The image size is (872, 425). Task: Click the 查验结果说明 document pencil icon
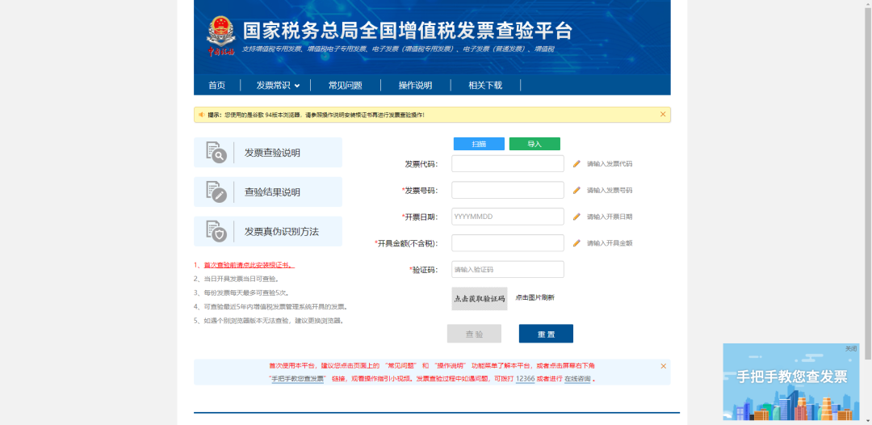(216, 192)
